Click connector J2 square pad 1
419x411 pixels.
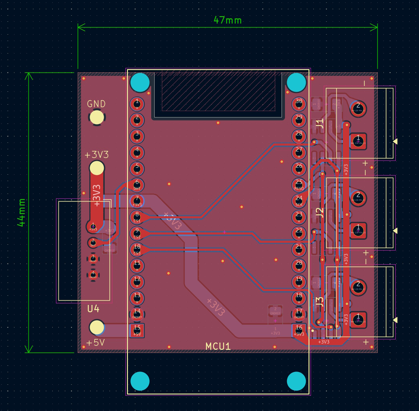tap(358, 230)
